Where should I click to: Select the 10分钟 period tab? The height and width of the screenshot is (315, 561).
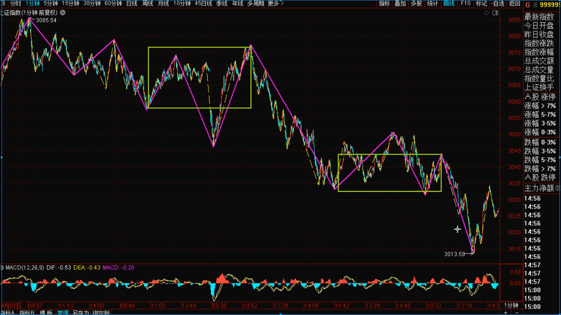pyautogui.click(x=182, y=3)
